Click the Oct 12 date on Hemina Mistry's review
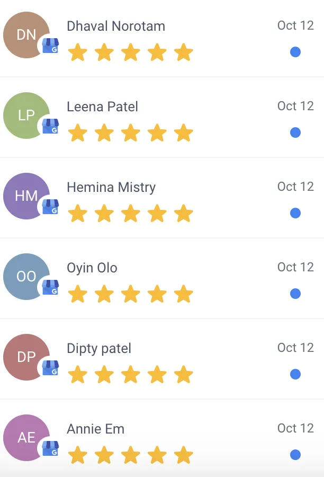The width and height of the screenshot is (324, 477). pyautogui.click(x=295, y=187)
